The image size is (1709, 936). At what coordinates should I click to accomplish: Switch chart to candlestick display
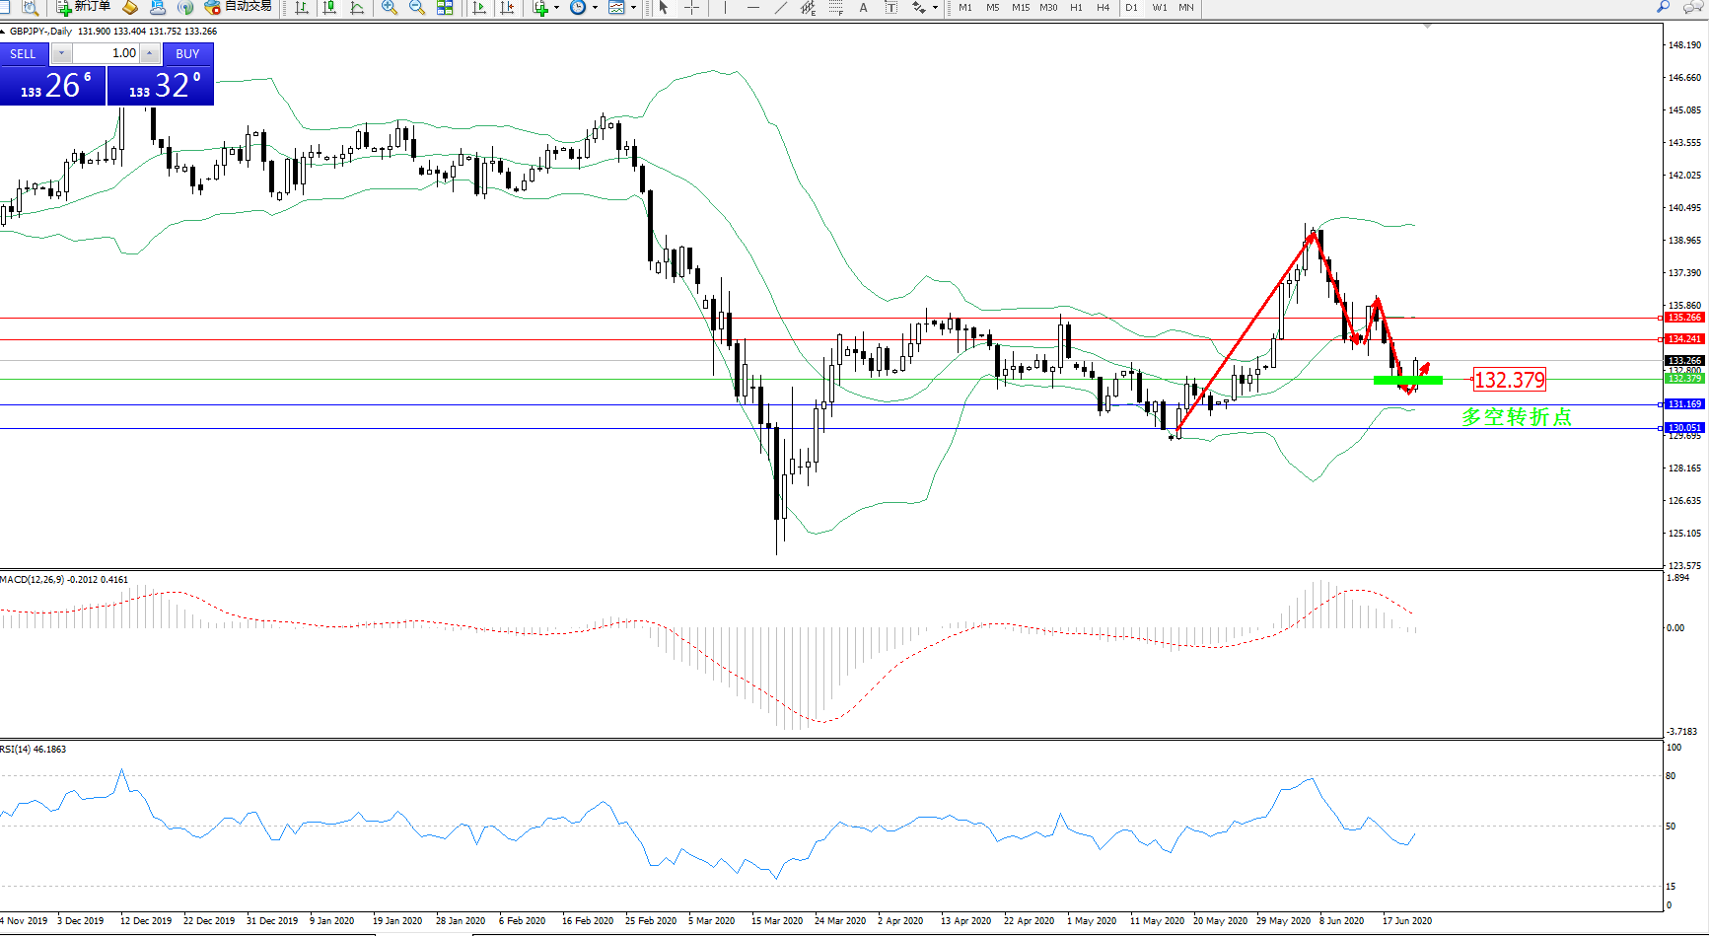pyautogui.click(x=329, y=7)
